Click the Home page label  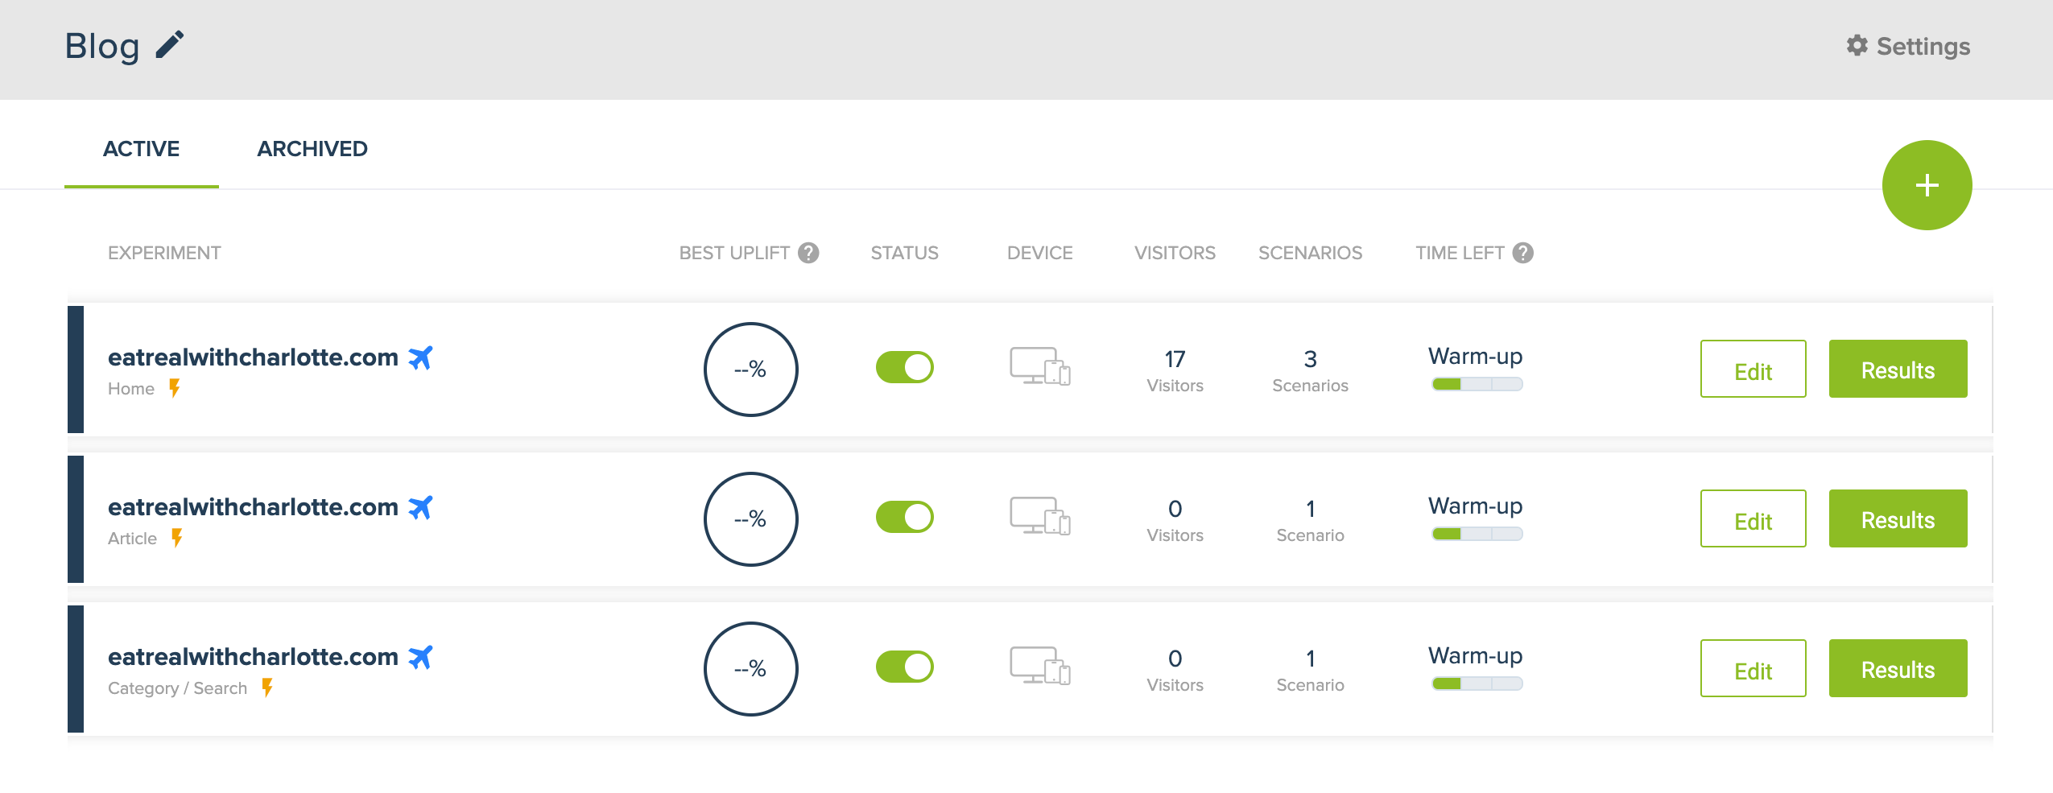coord(131,389)
